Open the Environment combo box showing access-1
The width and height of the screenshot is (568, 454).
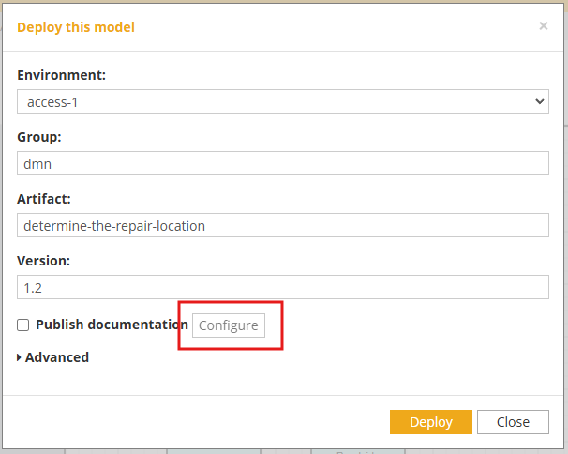(283, 101)
